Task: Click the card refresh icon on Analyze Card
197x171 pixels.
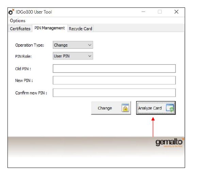Action: click(170, 108)
